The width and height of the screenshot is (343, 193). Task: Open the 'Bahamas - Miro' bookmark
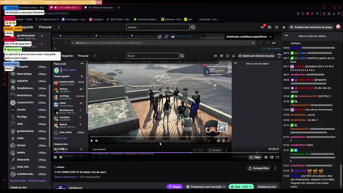pos(171,19)
